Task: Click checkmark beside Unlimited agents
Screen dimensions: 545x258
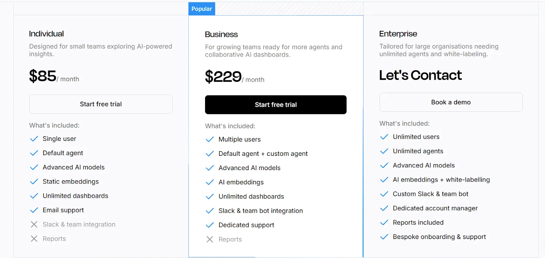Action: 384,151
